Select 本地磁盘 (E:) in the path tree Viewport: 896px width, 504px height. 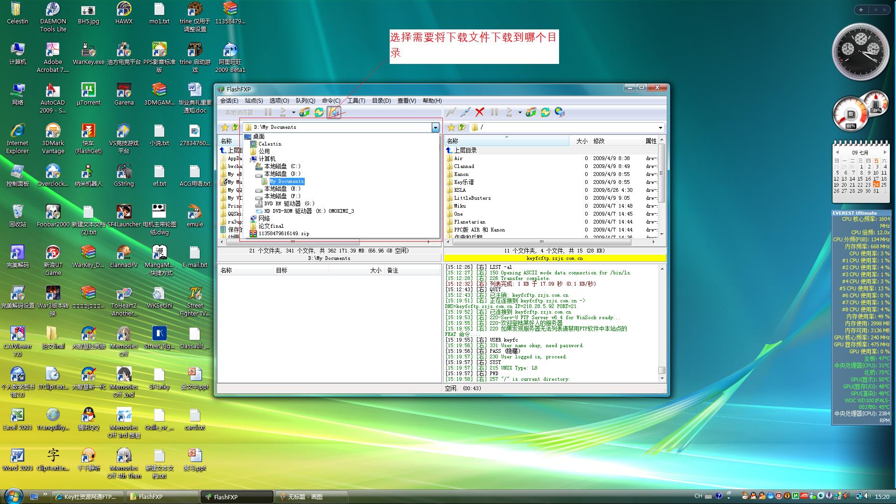(282, 189)
